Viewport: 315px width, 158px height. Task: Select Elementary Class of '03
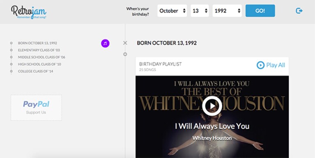click(39, 50)
